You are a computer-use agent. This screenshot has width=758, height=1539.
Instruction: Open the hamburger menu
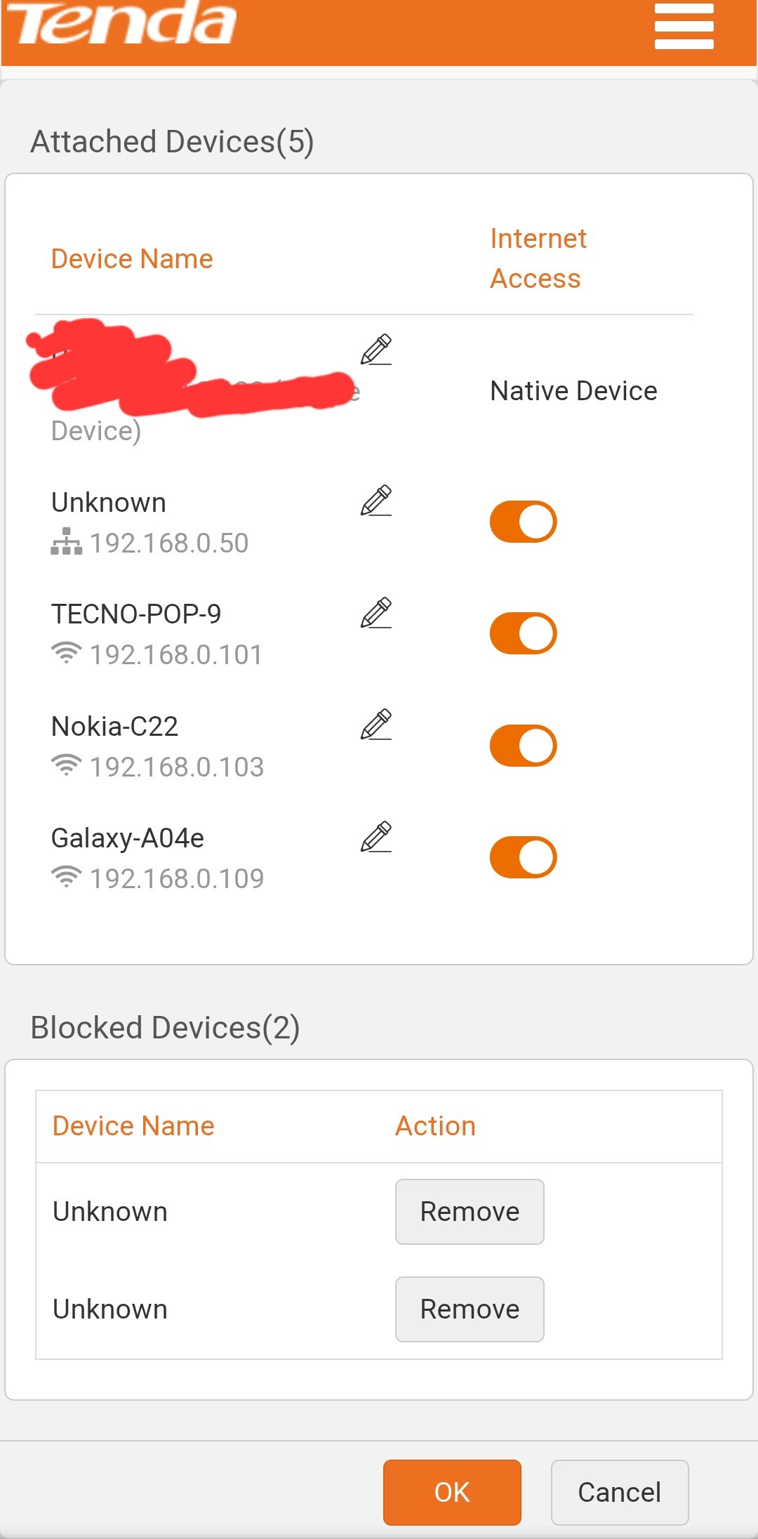[x=684, y=27]
